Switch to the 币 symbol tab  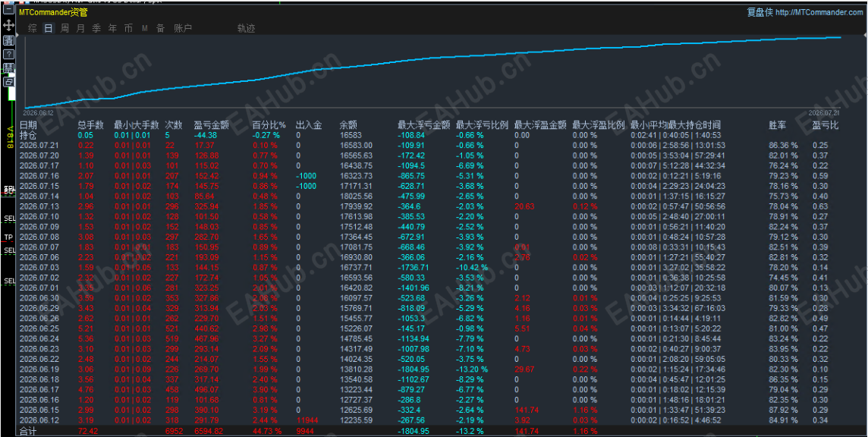pyautogui.click(x=129, y=28)
